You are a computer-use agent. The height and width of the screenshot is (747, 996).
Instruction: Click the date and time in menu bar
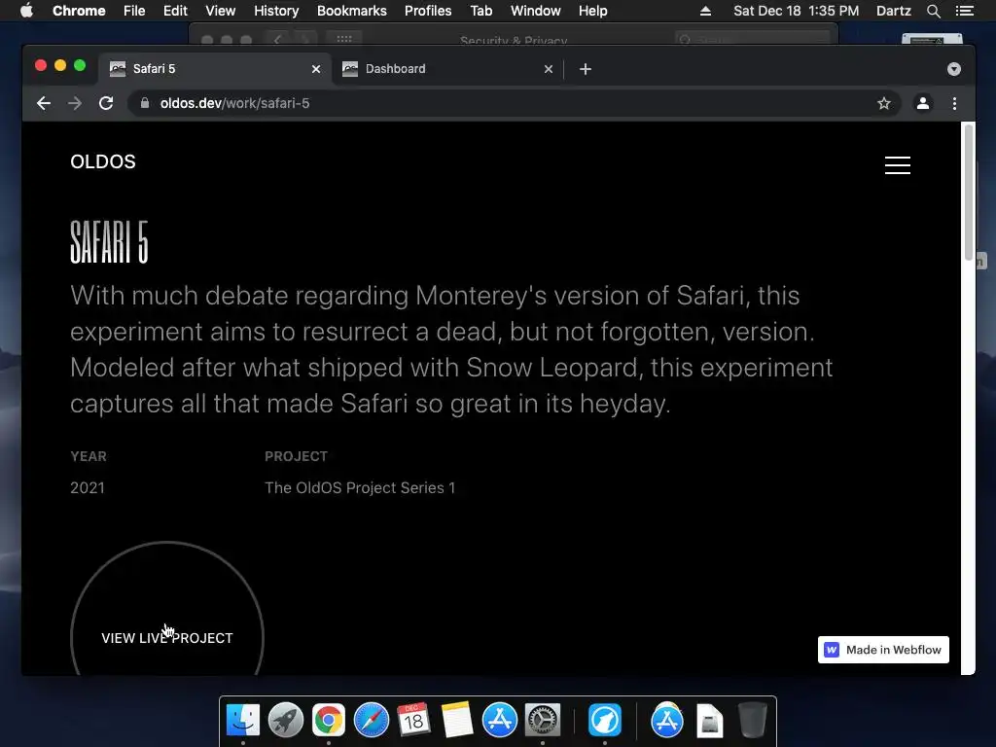pyautogui.click(x=796, y=11)
